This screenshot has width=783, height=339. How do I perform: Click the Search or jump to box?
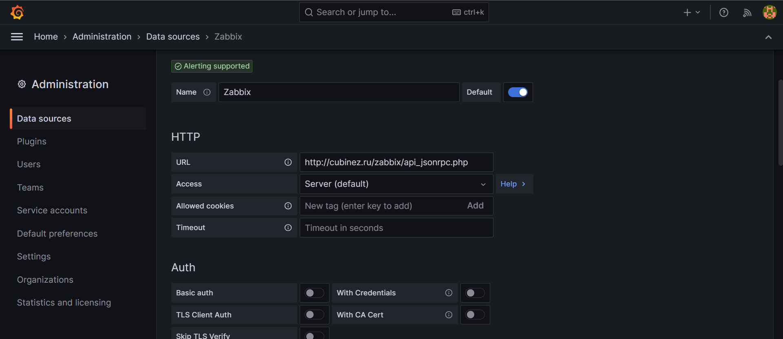(x=394, y=12)
